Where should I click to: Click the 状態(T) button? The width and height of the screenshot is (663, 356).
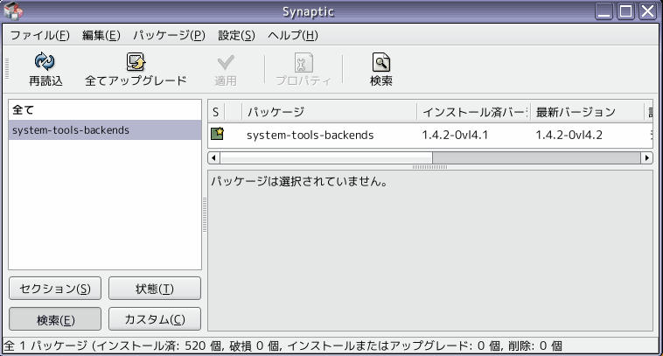[x=155, y=289]
